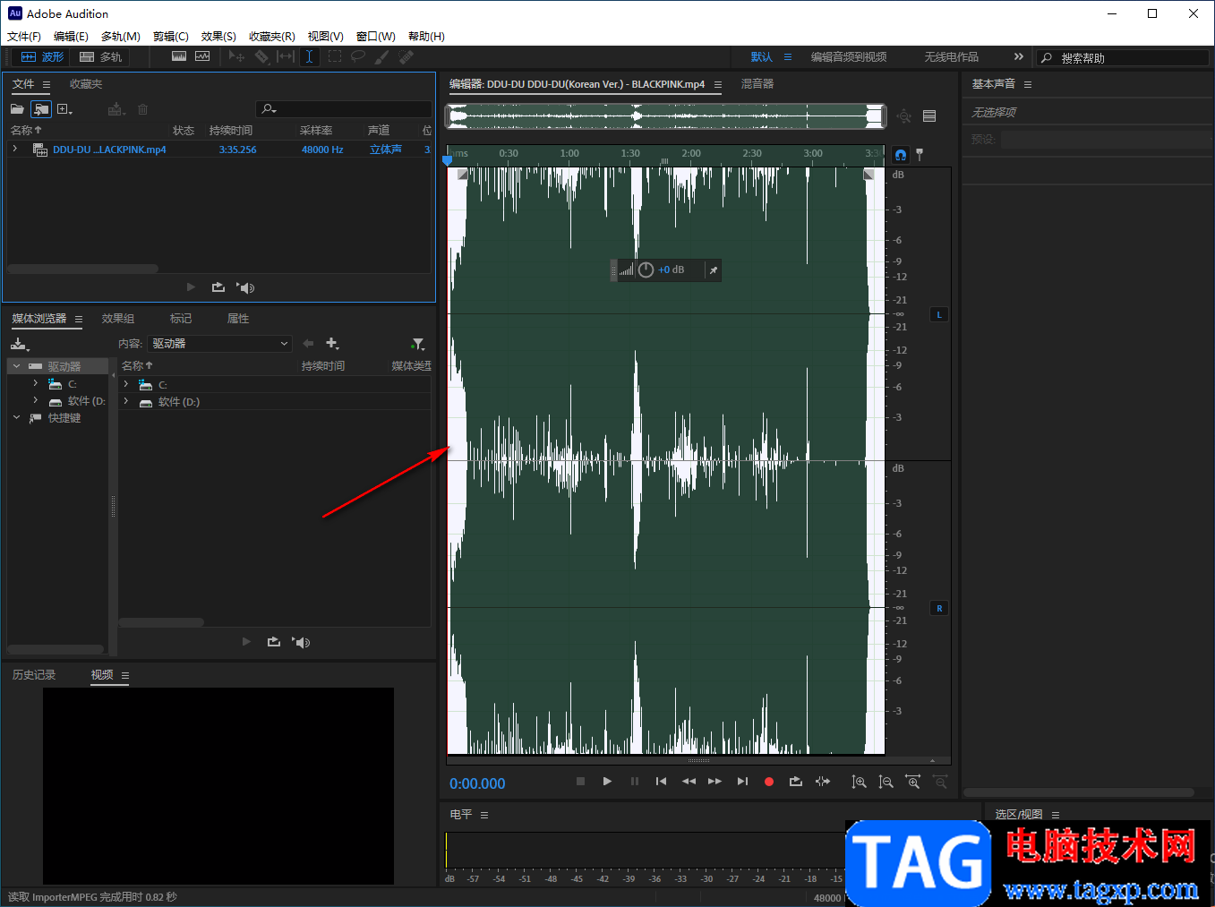Click Zoom In time icon
The image size is (1215, 907).
913,782
